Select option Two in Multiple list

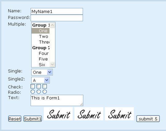coord(41,36)
